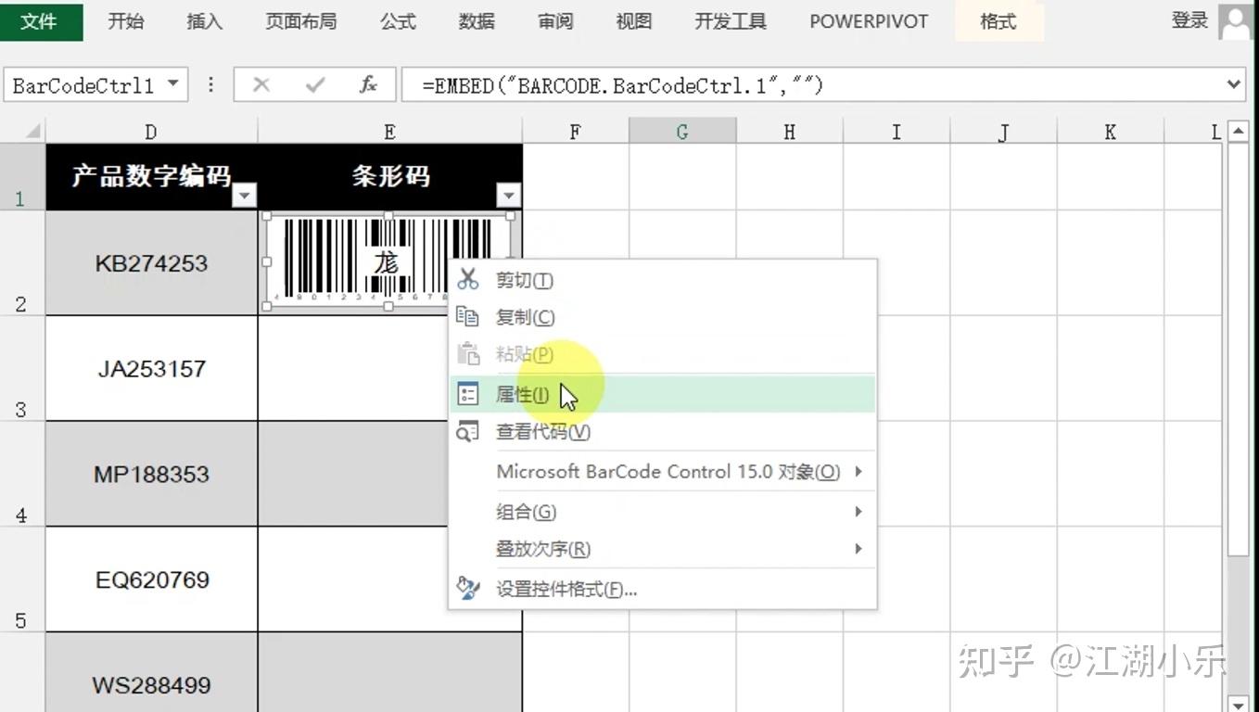Click the Properties icon next to 属性
Screen dimensions: 1259x712
(x=466, y=393)
